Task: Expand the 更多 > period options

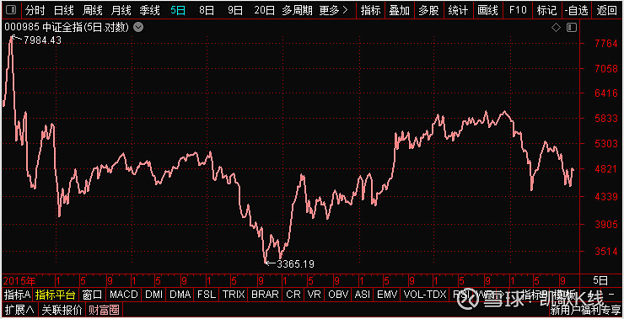Action: (x=333, y=10)
